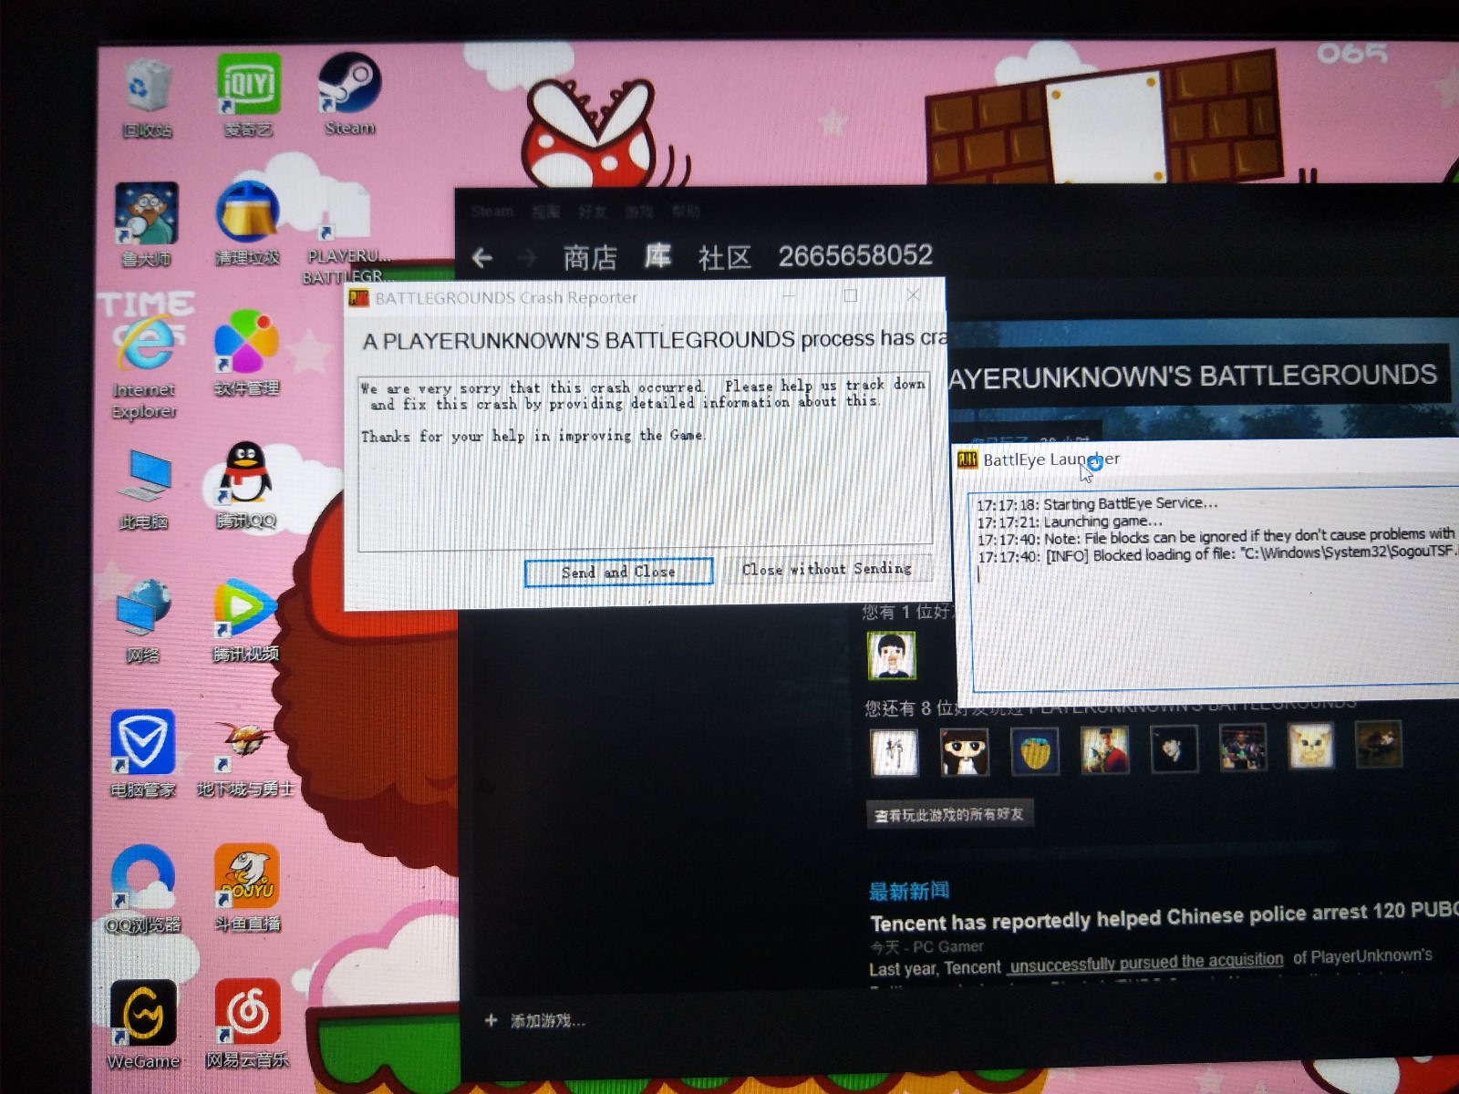
Task: Open the 游戏 menu in Steam
Action: click(x=638, y=212)
